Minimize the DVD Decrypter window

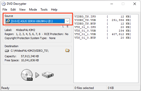pos(112,4)
